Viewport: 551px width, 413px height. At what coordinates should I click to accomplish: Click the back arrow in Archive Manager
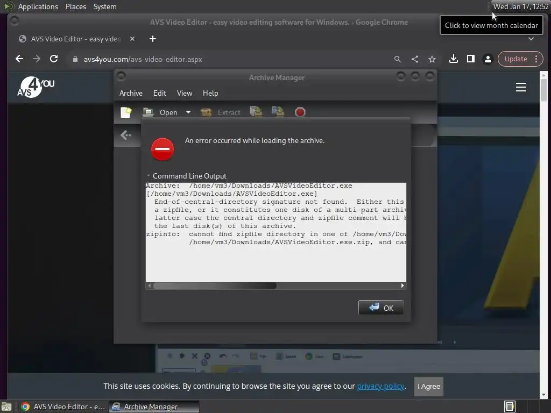[x=125, y=135]
